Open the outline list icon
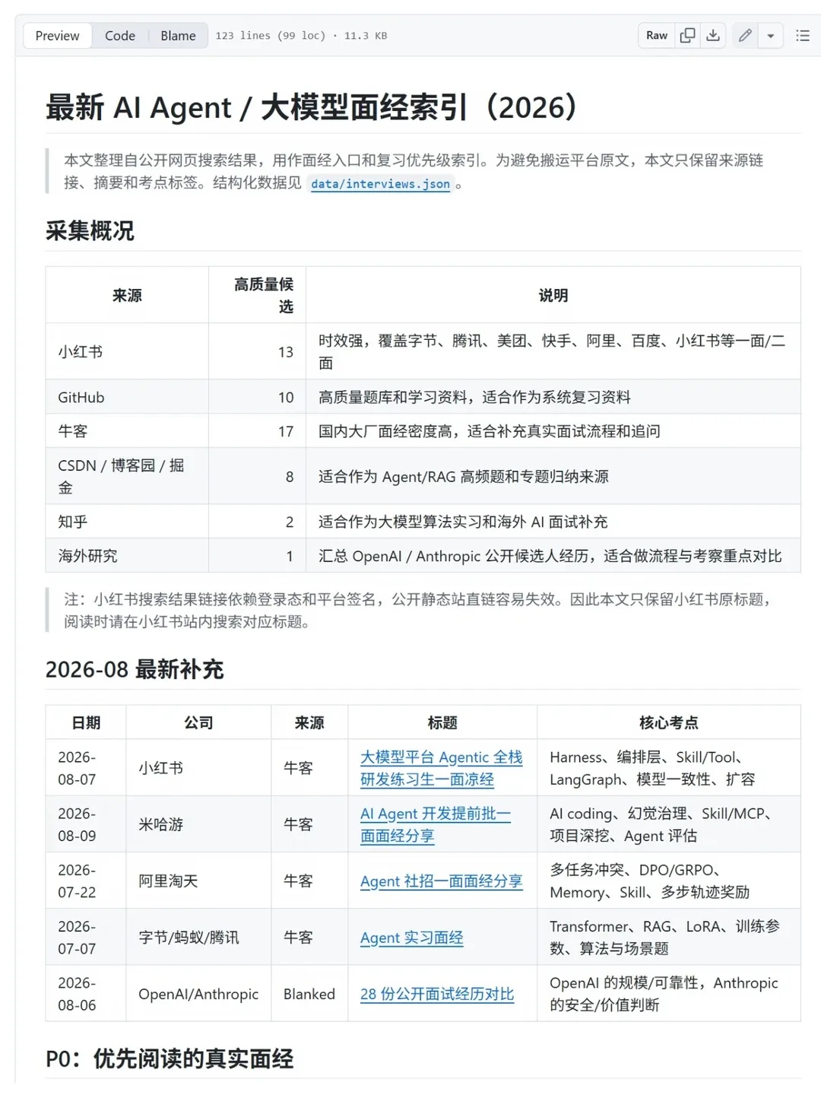Screen dimensions: 821x1095 (x=803, y=36)
